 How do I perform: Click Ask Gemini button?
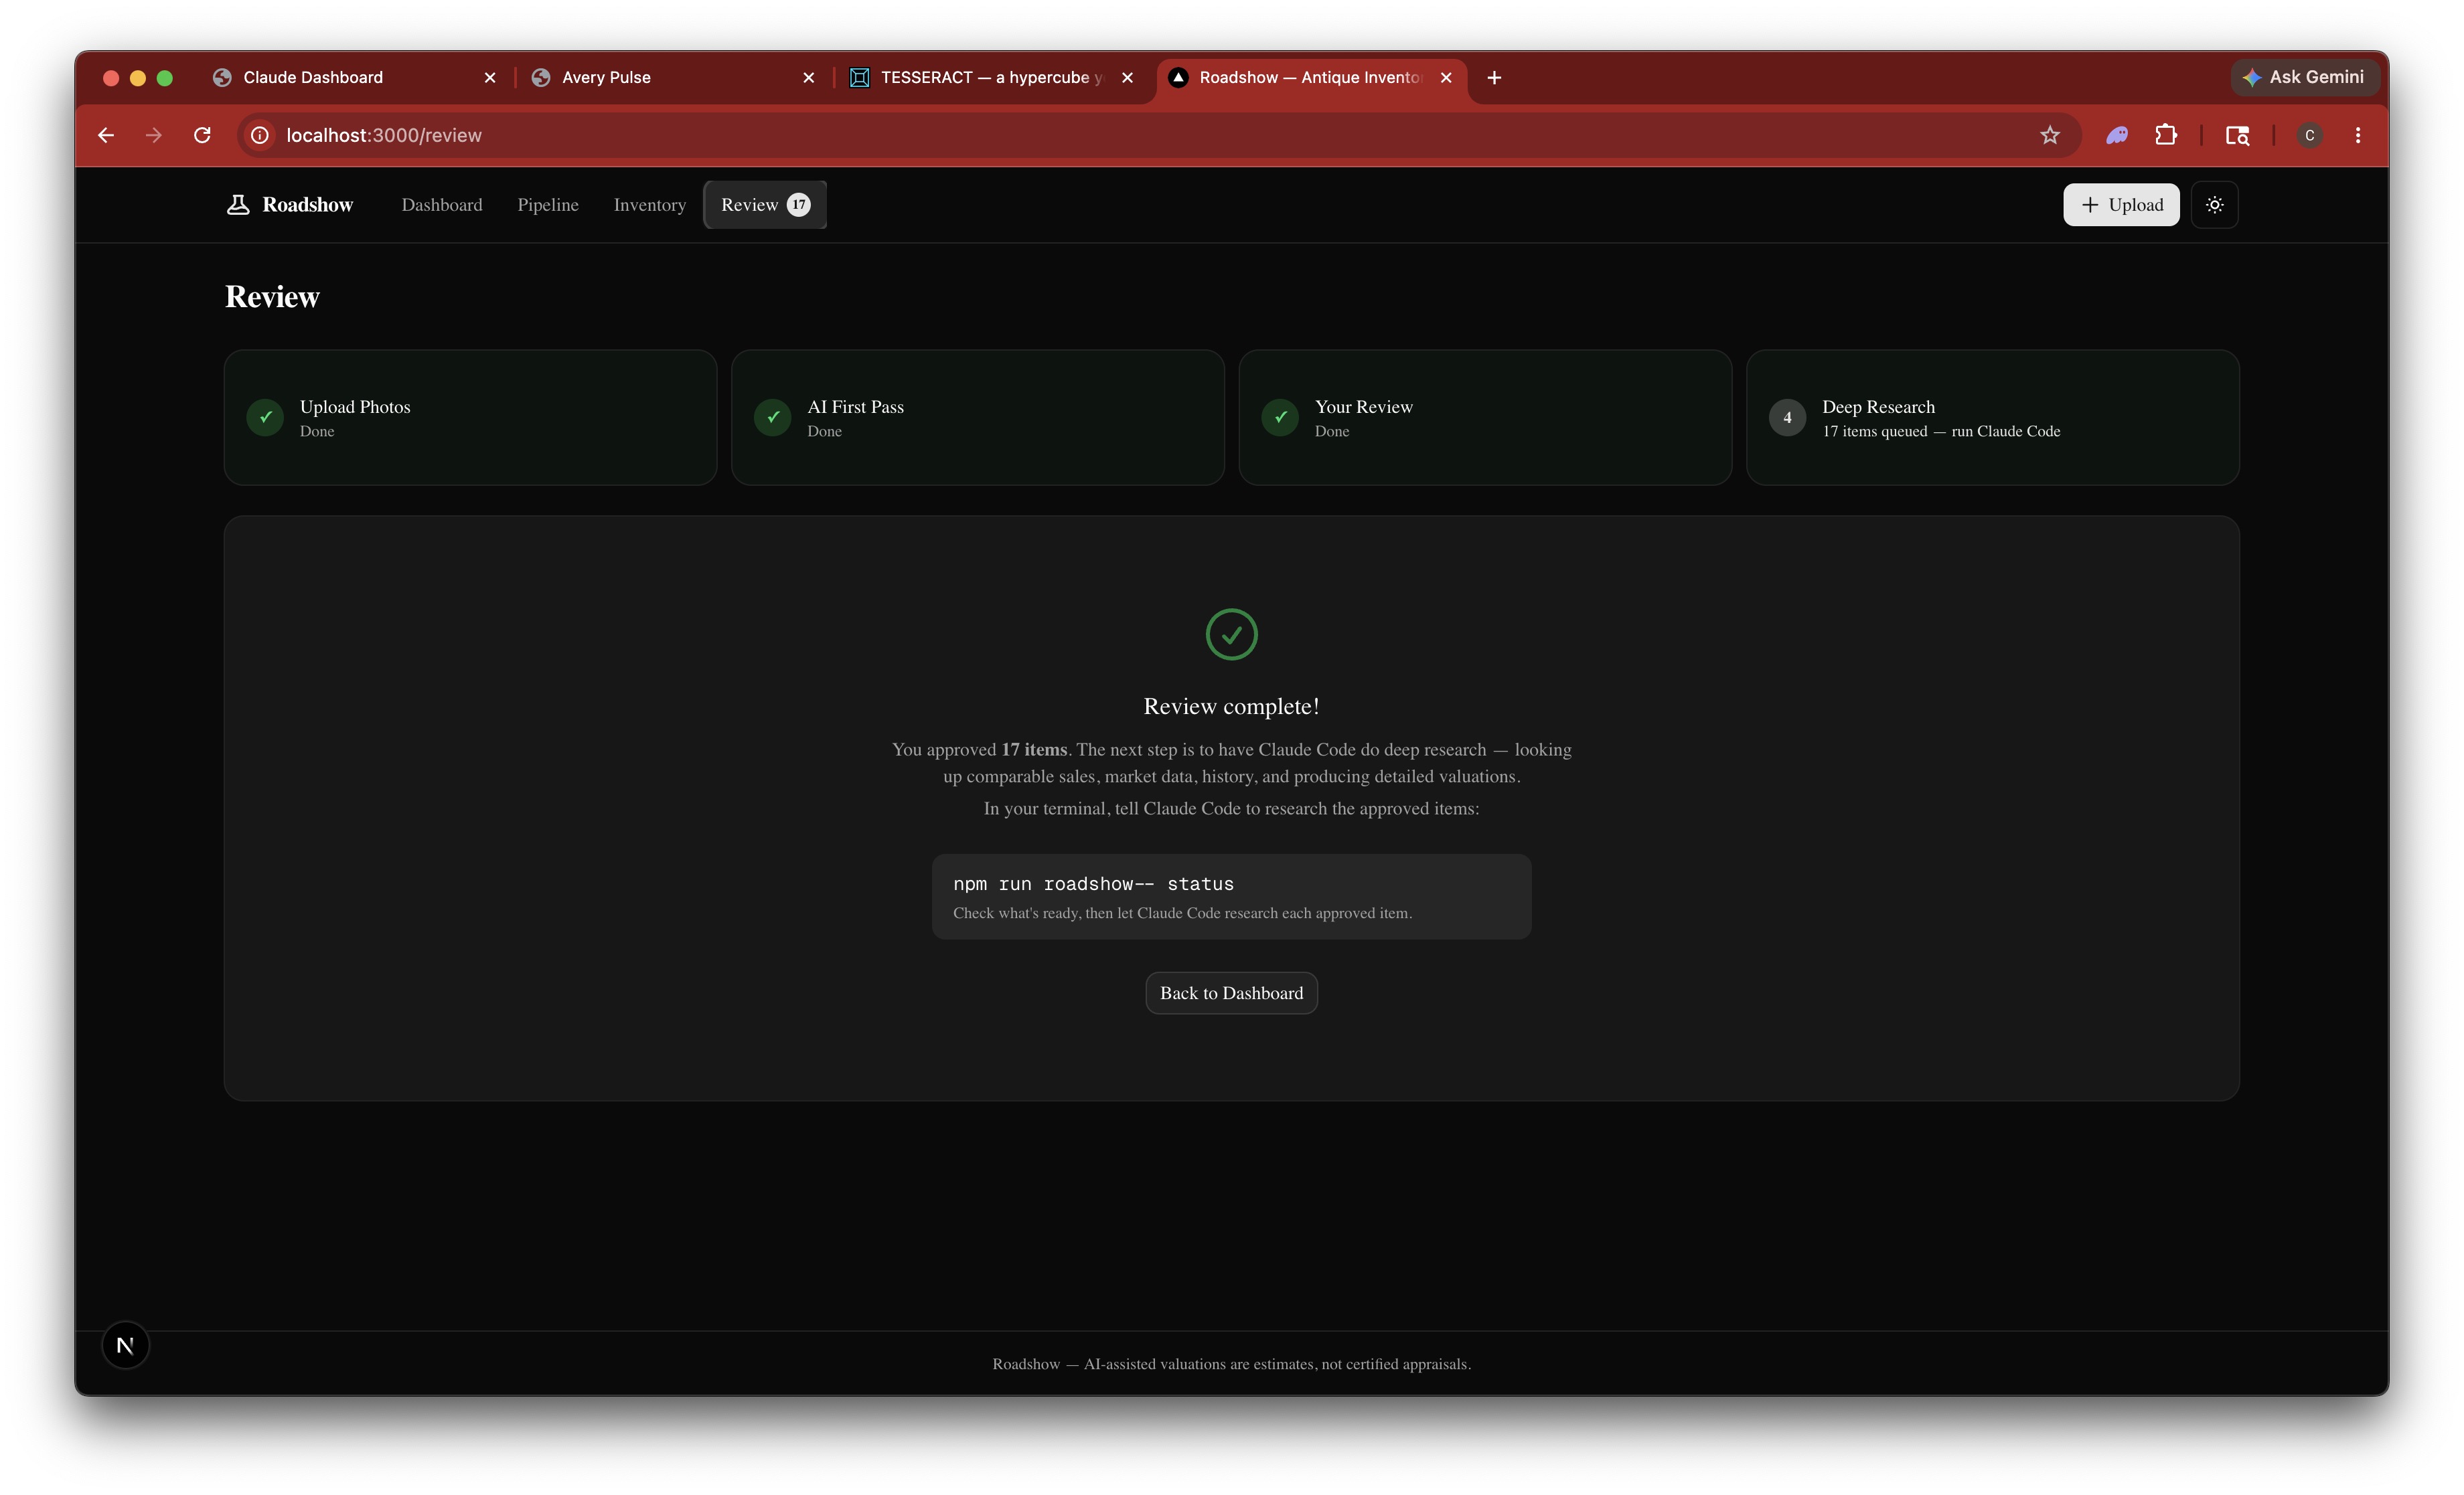[2304, 77]
